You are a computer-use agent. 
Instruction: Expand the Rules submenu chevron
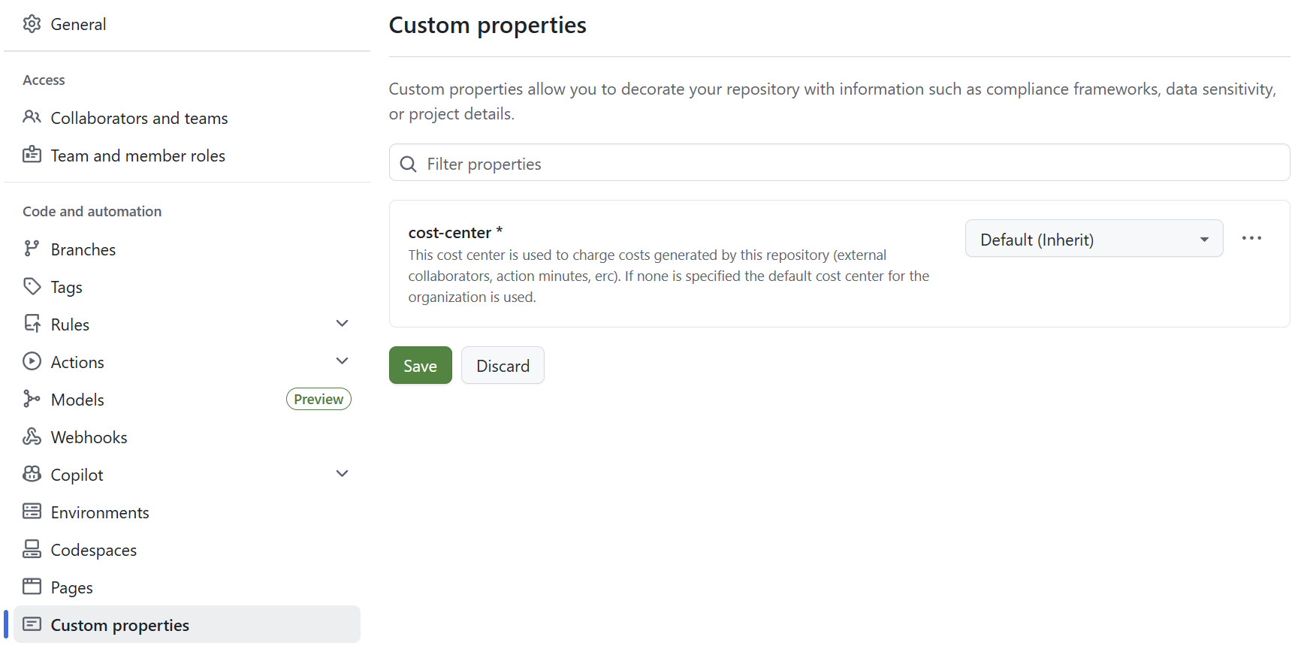coord(342,324)
